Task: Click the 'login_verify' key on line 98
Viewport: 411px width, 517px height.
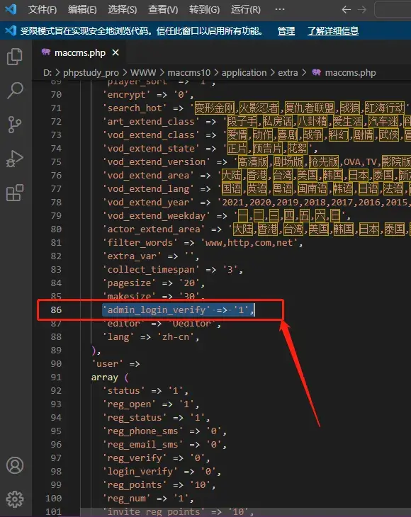Action: click(140, 472)
